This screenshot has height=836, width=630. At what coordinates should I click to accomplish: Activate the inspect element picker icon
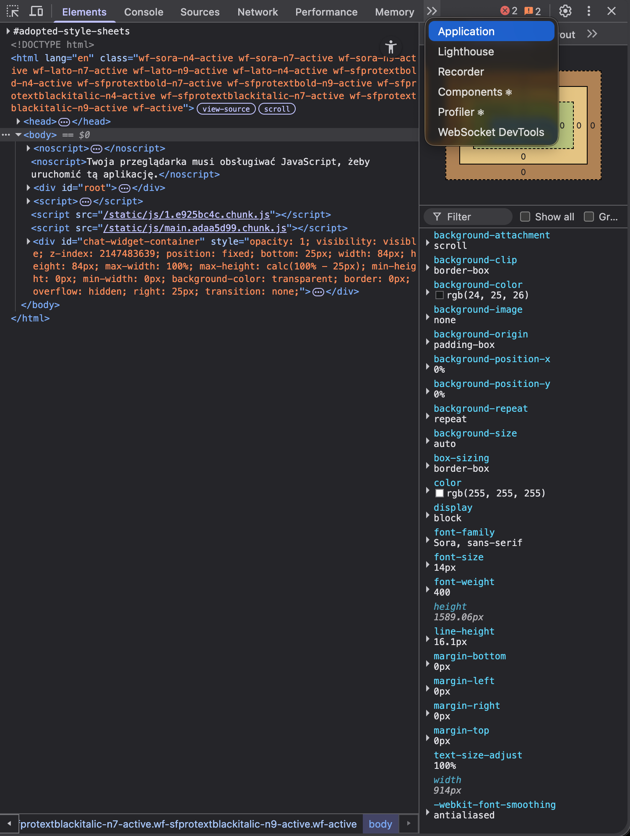click(x=13, y=11)
